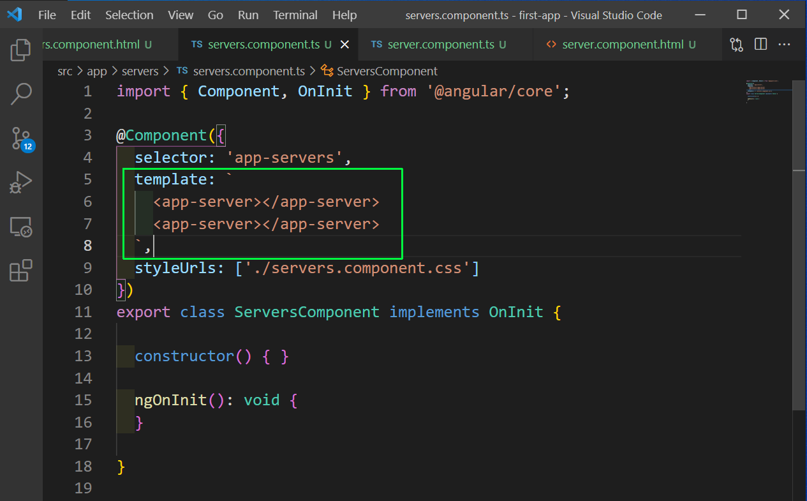Click the ngOnInit method name
The height and width of the screenshot is (501, 807).
pyautogui.click(x=170, y=400)
